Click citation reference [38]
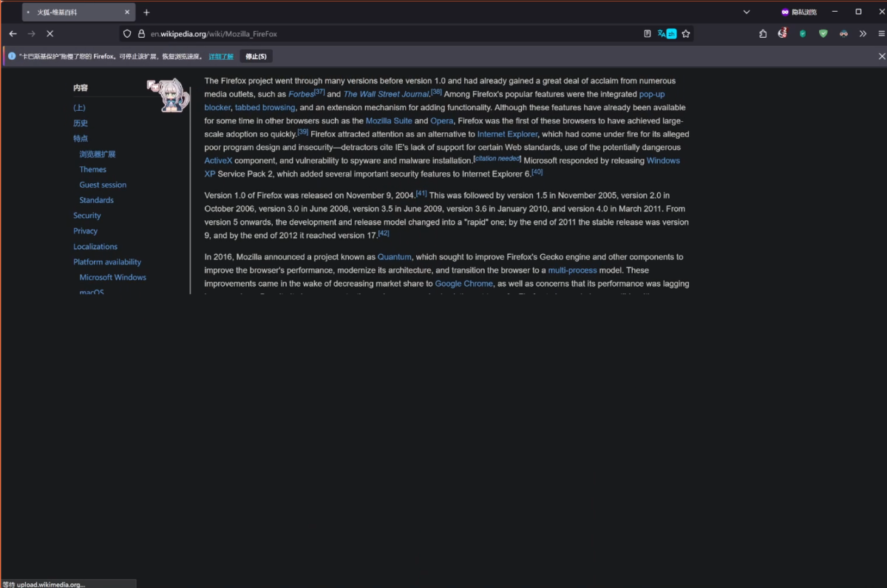The height and width of the screenshot is (588, 887). [436, 92]
